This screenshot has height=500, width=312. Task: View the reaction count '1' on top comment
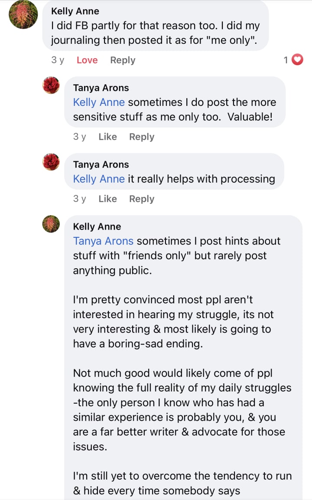[286, 60]
